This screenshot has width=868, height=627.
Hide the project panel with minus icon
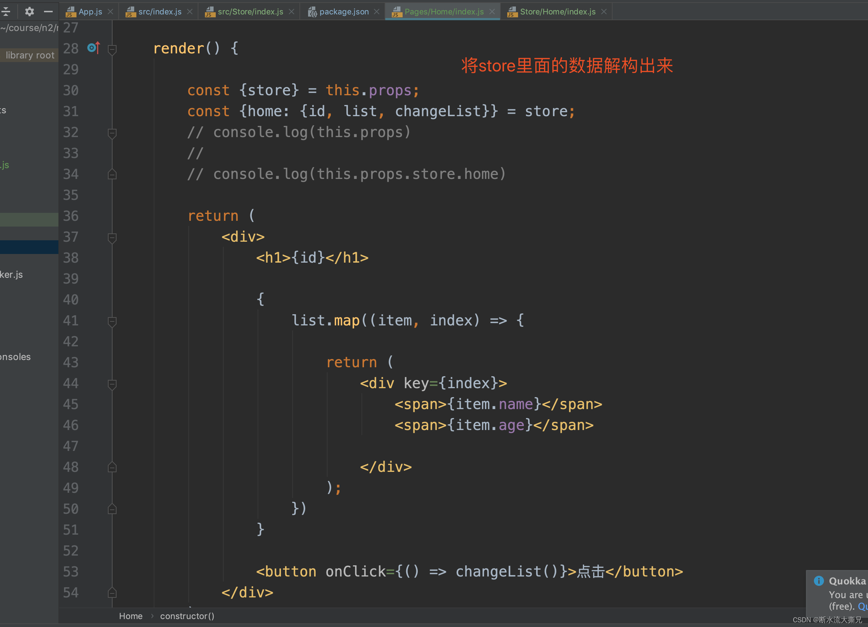tap(48, 12)
